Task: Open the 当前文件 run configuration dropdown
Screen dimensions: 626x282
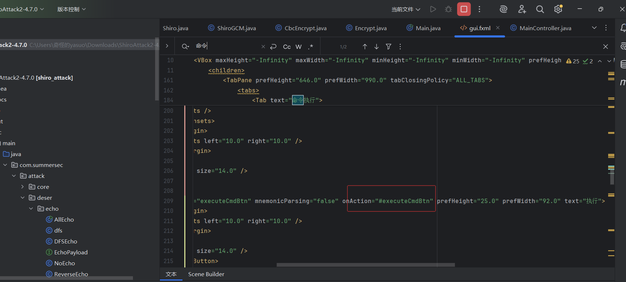Action: coord(406,9)
